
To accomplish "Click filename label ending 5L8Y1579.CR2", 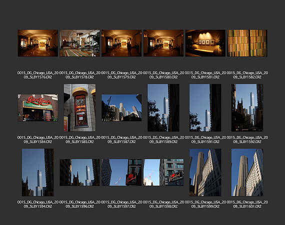I will [x=121, y=75].
